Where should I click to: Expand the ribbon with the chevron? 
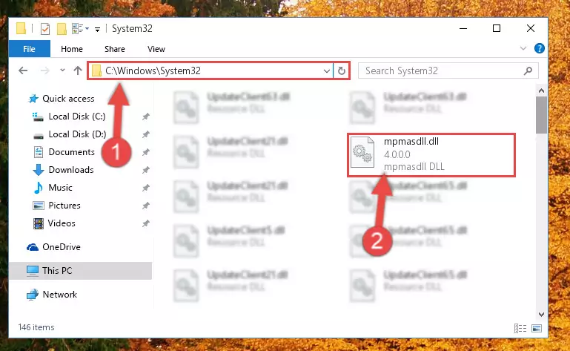523,48
